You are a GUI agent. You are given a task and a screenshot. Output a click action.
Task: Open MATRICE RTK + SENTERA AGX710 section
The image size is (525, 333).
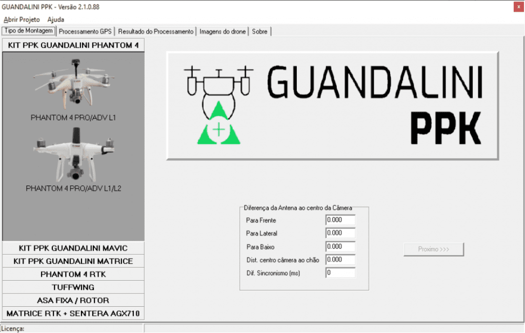(x=73, y=313)
